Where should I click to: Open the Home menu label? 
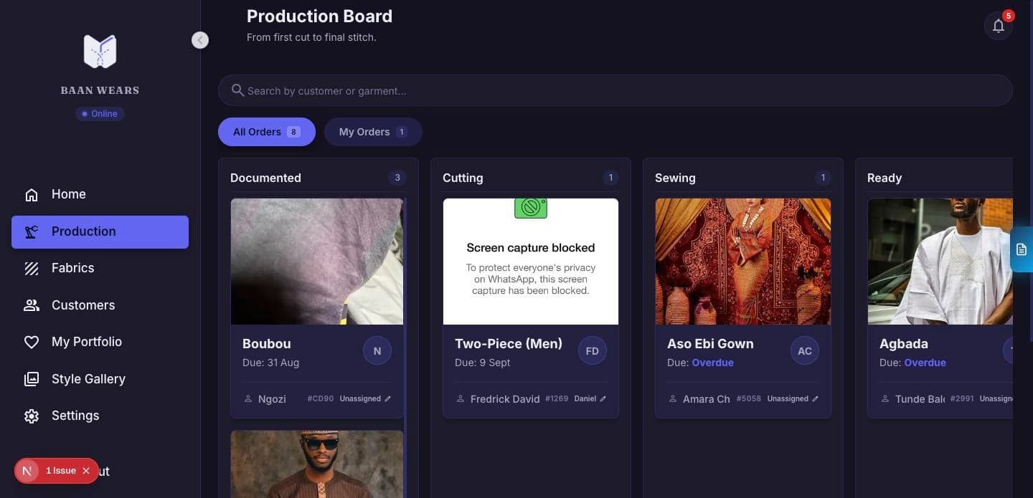point(69,194)
